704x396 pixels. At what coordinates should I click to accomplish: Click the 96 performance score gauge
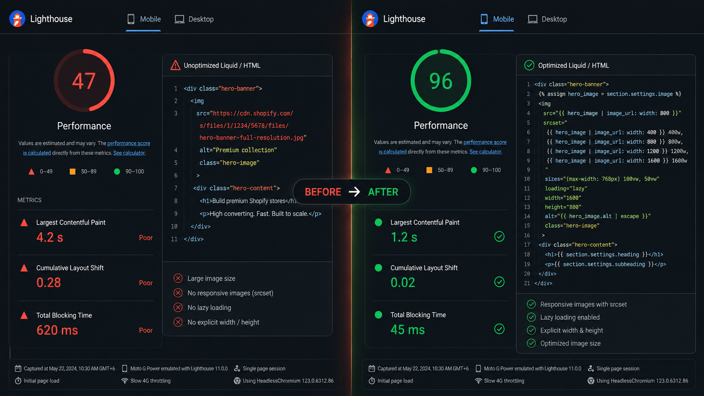point(441,80)
